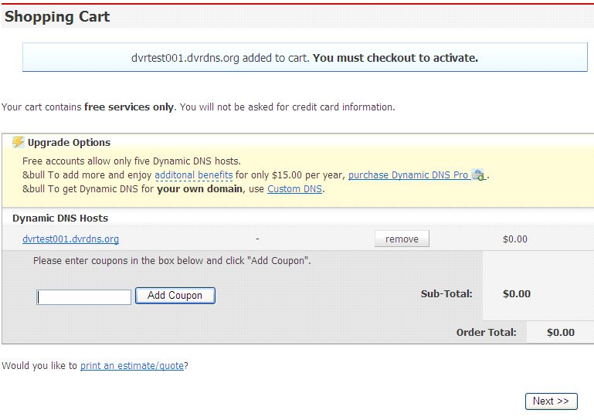Remove dvrtest001.dvrdns.org from the cart
This screenshot has height=420, width=594.
tap(402, 239)
